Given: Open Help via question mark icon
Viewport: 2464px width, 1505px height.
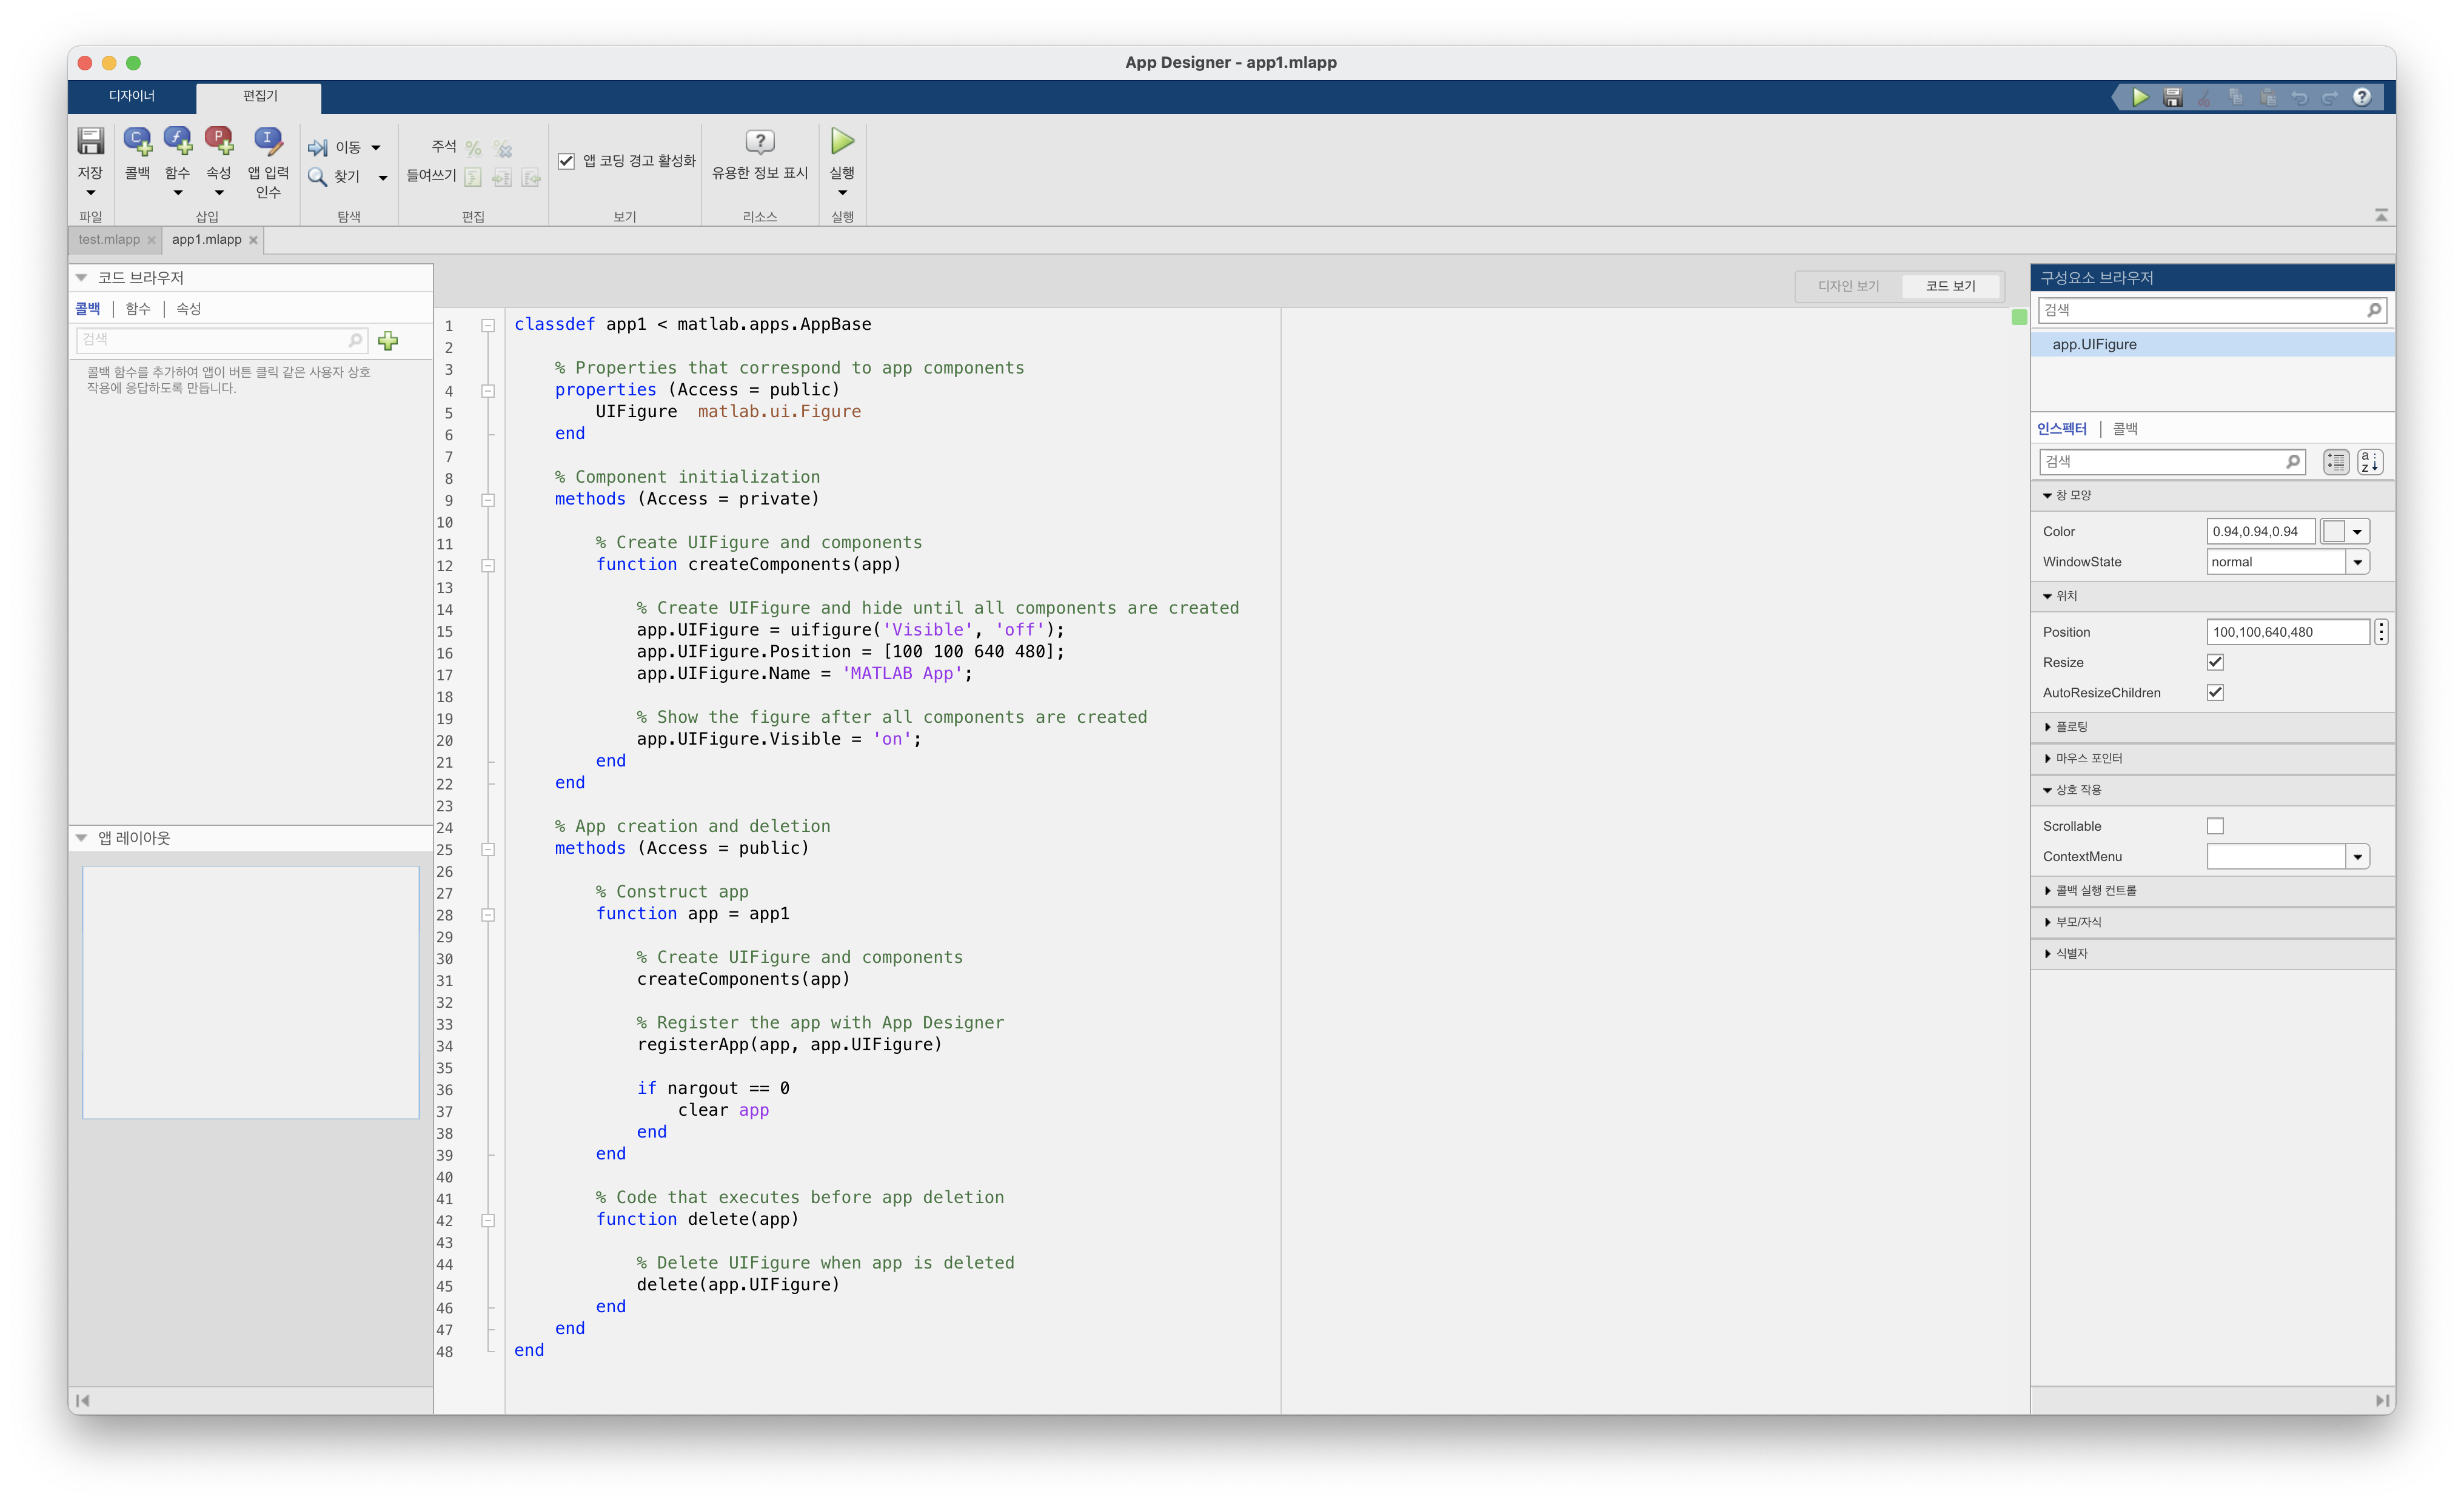Looking at the screenshot, I should (2362, 97).
